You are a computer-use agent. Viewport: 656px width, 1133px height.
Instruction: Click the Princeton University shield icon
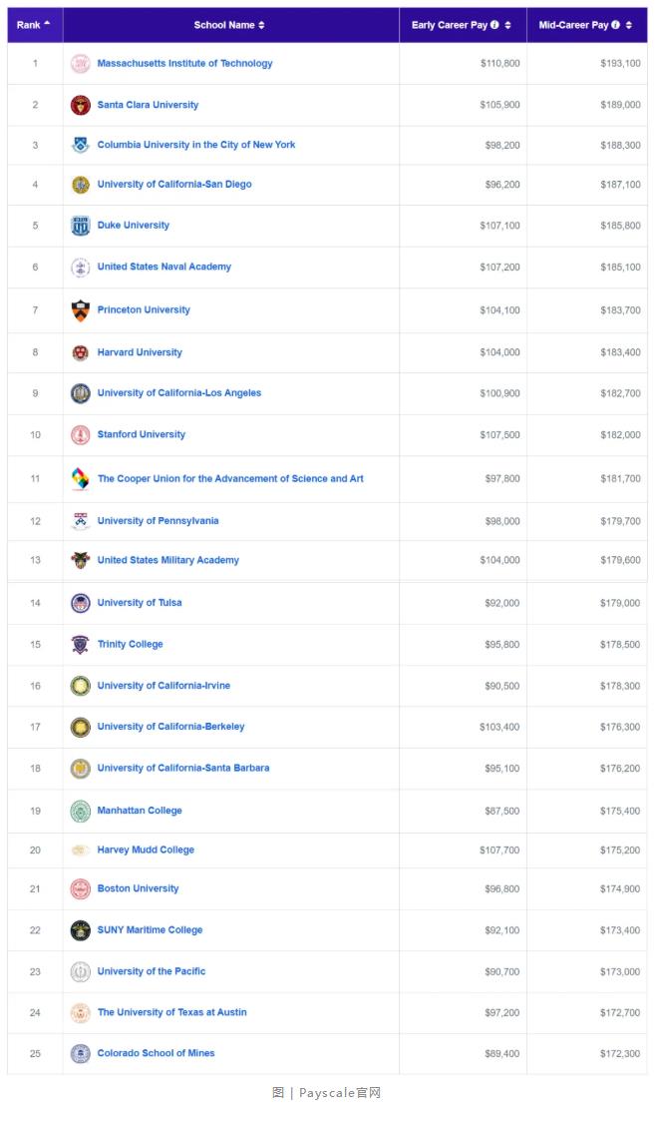(80, 310)
